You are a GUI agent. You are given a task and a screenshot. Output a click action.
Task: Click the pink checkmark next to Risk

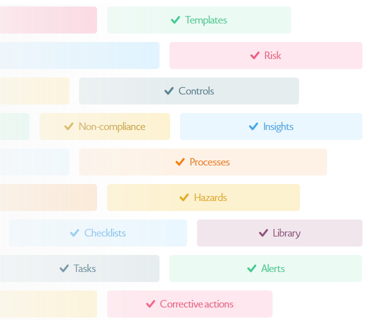tap(255, 55)
